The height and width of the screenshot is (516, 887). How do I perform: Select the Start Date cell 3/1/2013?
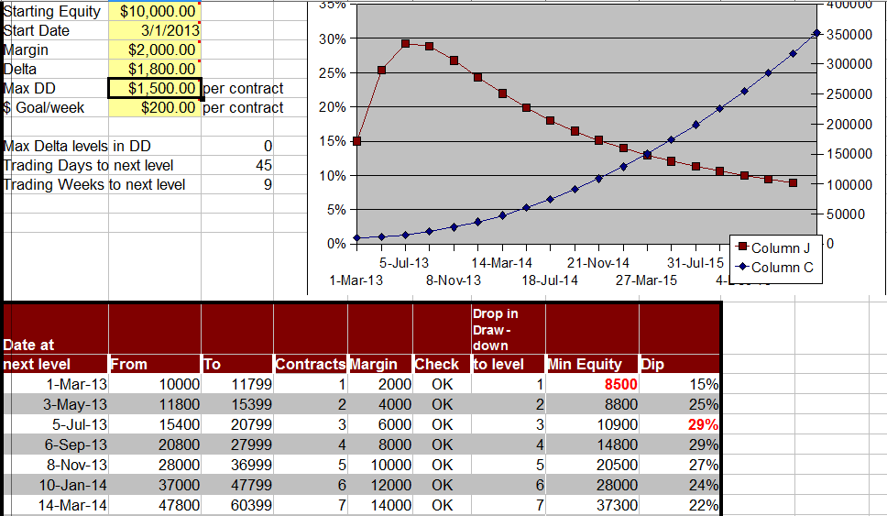[154, 30]
